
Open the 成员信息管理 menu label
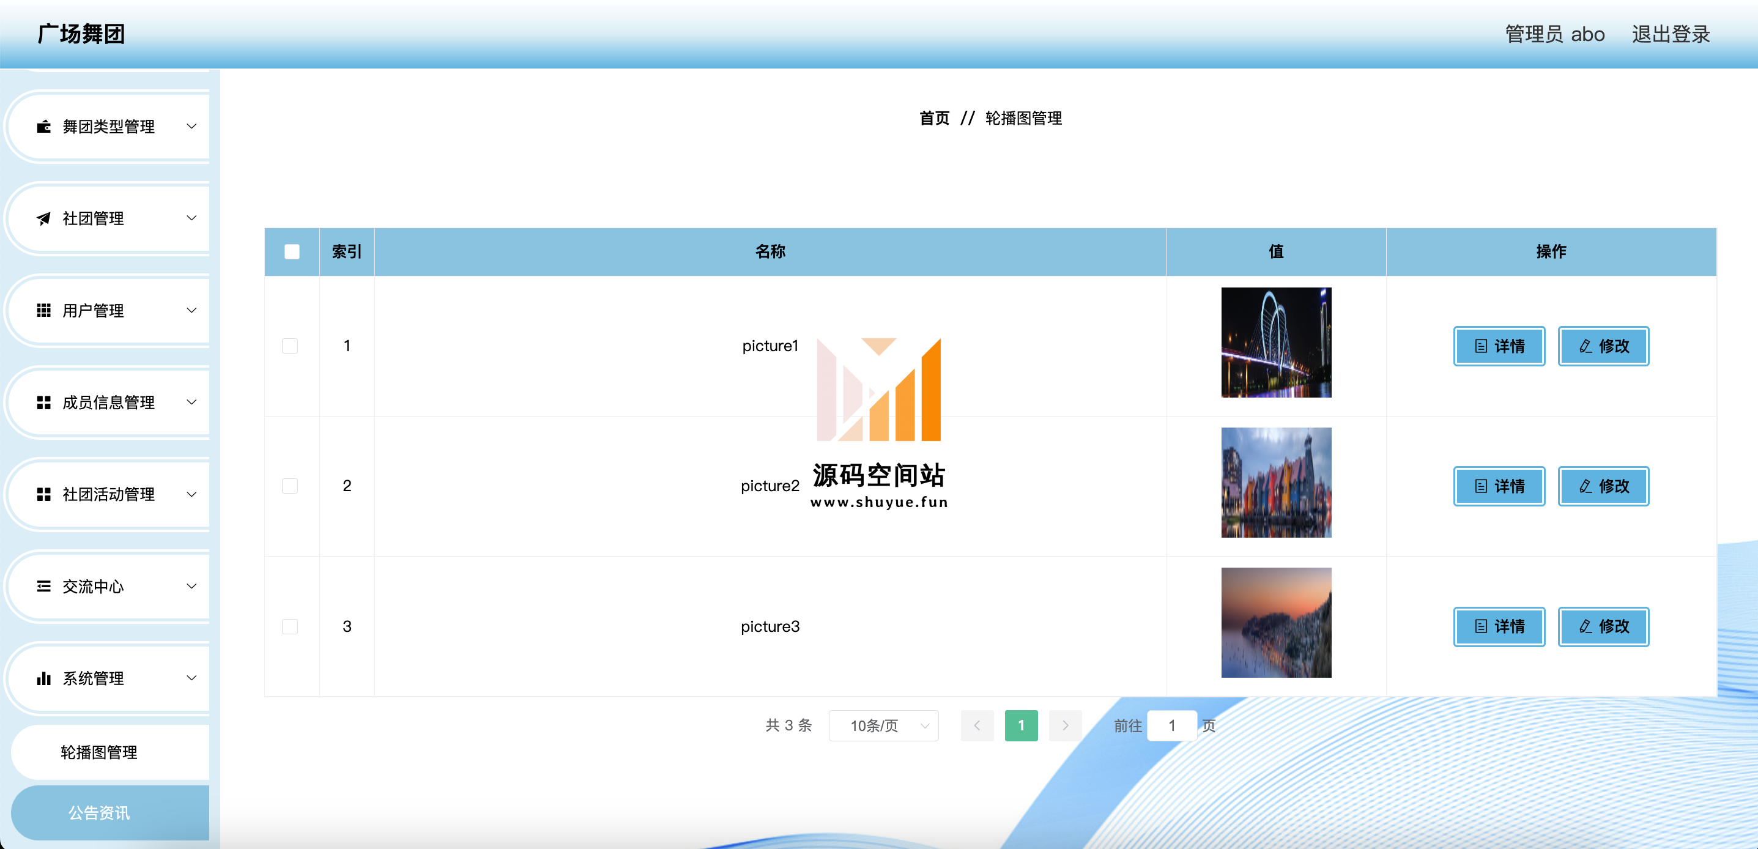[x=108, y=402]
